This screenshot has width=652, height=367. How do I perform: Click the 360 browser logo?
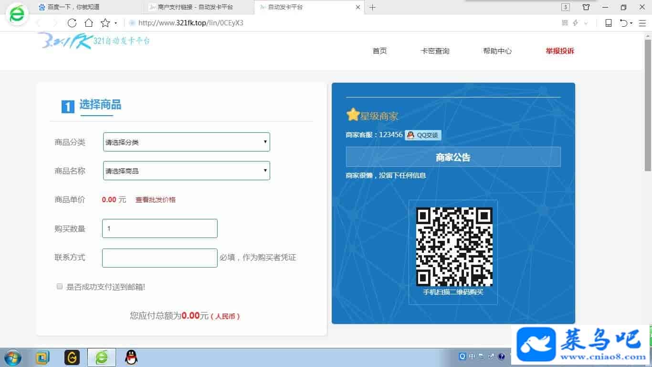(x=17, y=15)
